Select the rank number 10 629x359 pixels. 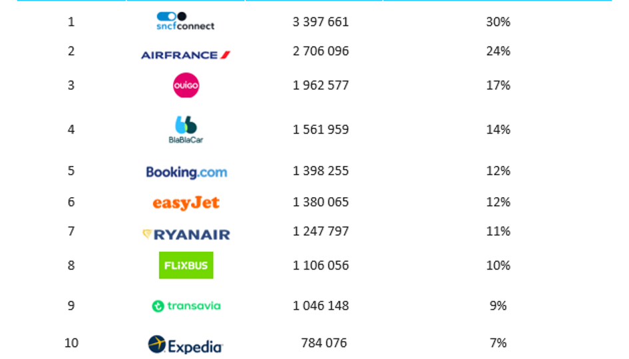[71, 343]
